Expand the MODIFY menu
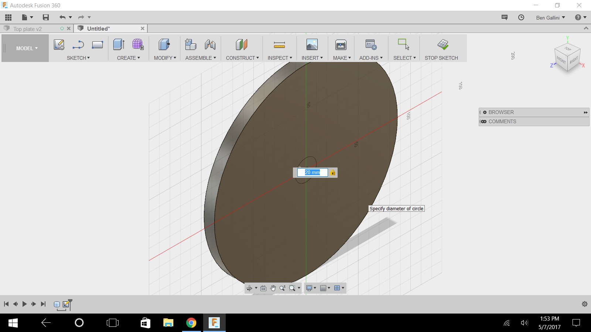The image size is (591, 332). click(x=165, y=58)
